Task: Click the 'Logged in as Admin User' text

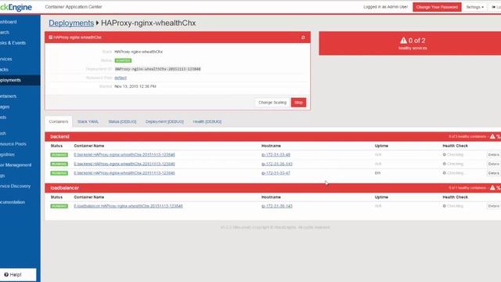Action: (x=385, y=7)
